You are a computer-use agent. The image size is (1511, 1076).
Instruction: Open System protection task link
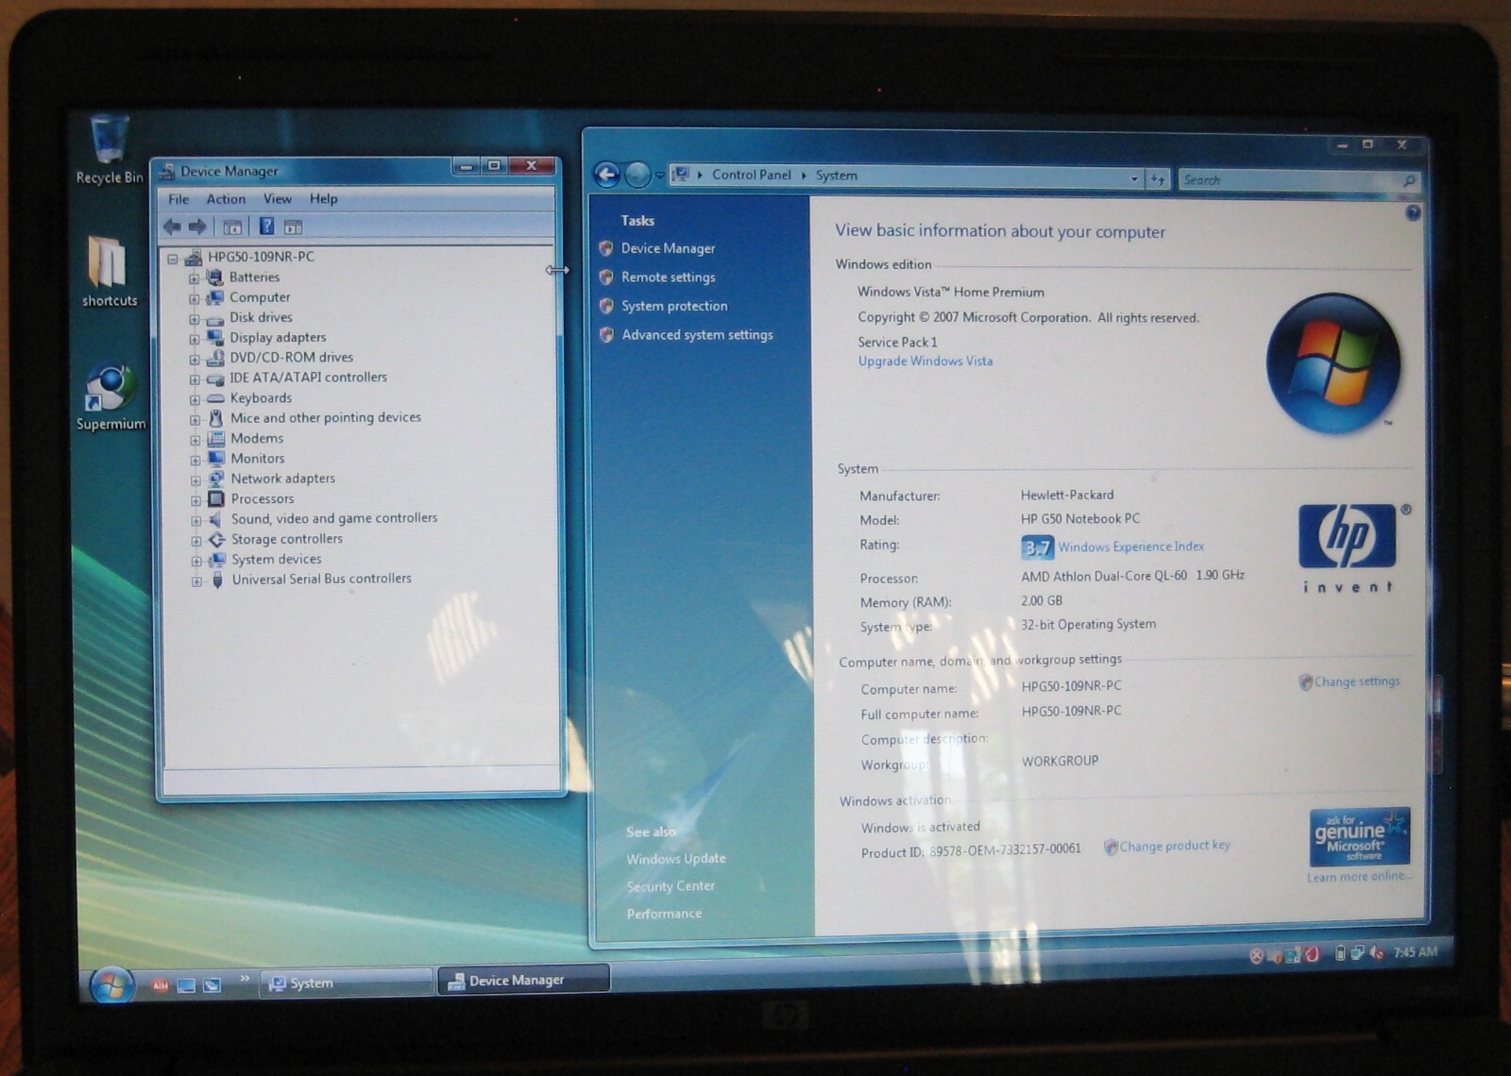[x=674, y=306]
